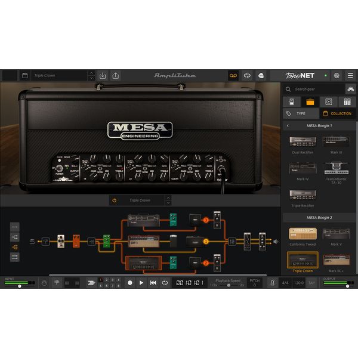Choose the two-way split routing layout
This screenshot has height=358, width=358.
click(15, 237)
